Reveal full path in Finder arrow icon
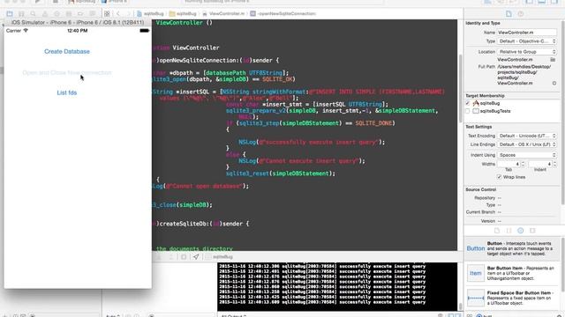Screen dimensions: 565x317 pyautogui.click(x=554, y=83)
